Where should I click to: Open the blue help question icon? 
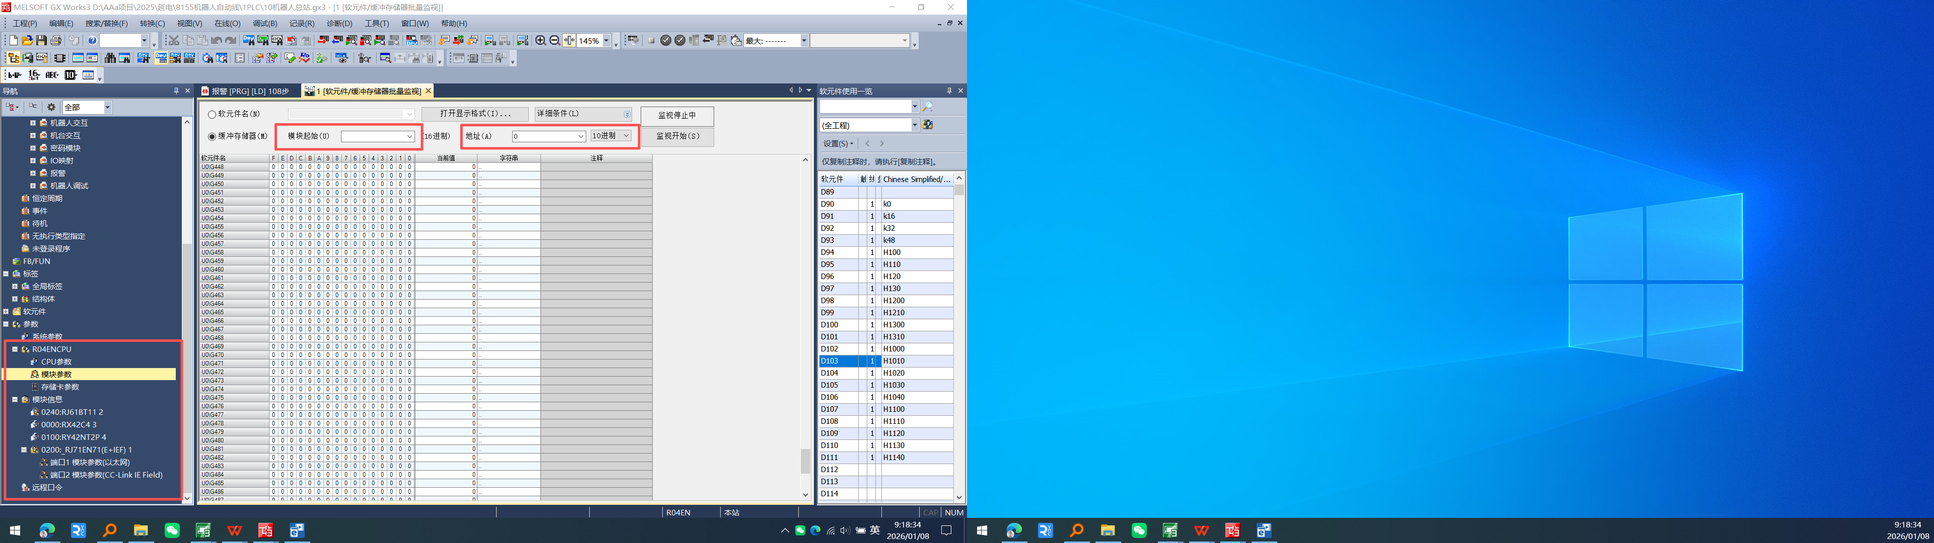[92, 41]
